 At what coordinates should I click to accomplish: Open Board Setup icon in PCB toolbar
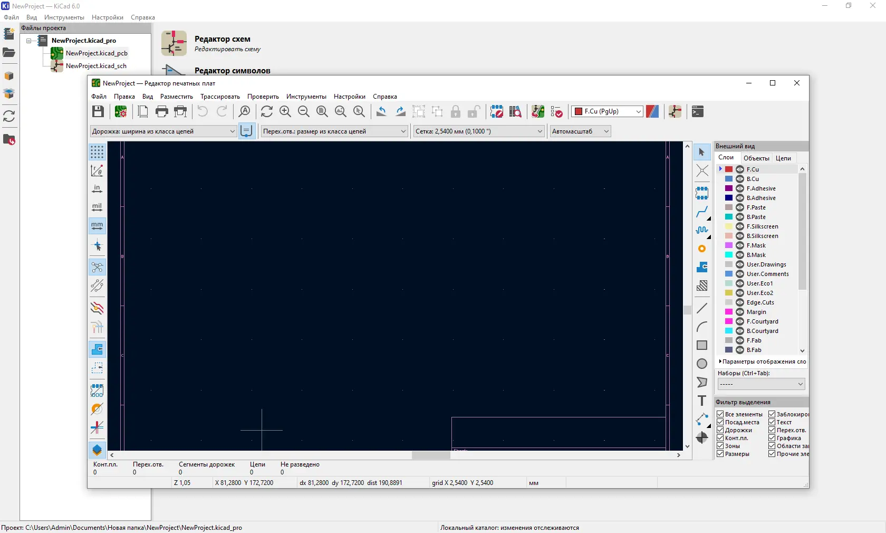click(x=121, y=111)
